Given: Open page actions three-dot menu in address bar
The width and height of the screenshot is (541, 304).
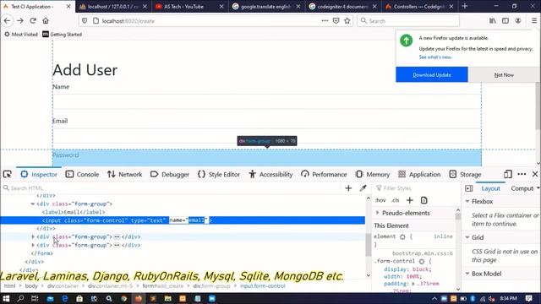Looking at the screenshot, I should (325, 20).
